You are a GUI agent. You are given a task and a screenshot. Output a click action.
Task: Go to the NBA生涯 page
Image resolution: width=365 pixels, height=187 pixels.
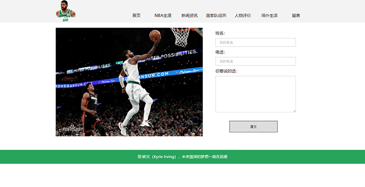click(x=163, y=16)
